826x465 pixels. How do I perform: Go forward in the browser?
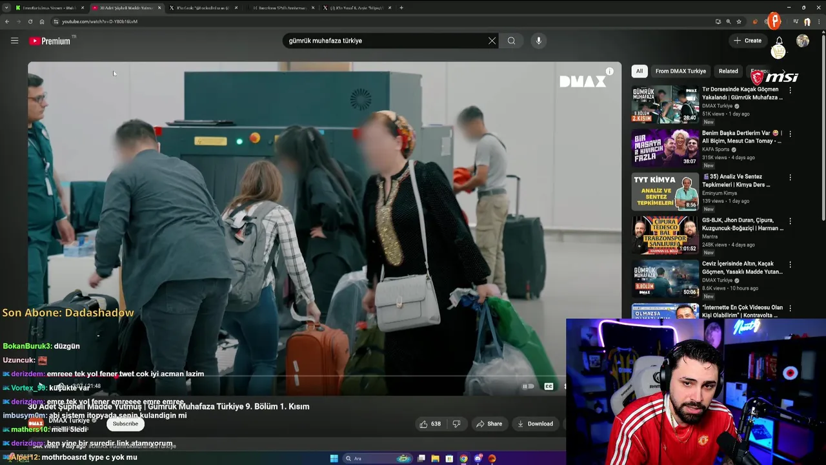click(x=18, y=21)
